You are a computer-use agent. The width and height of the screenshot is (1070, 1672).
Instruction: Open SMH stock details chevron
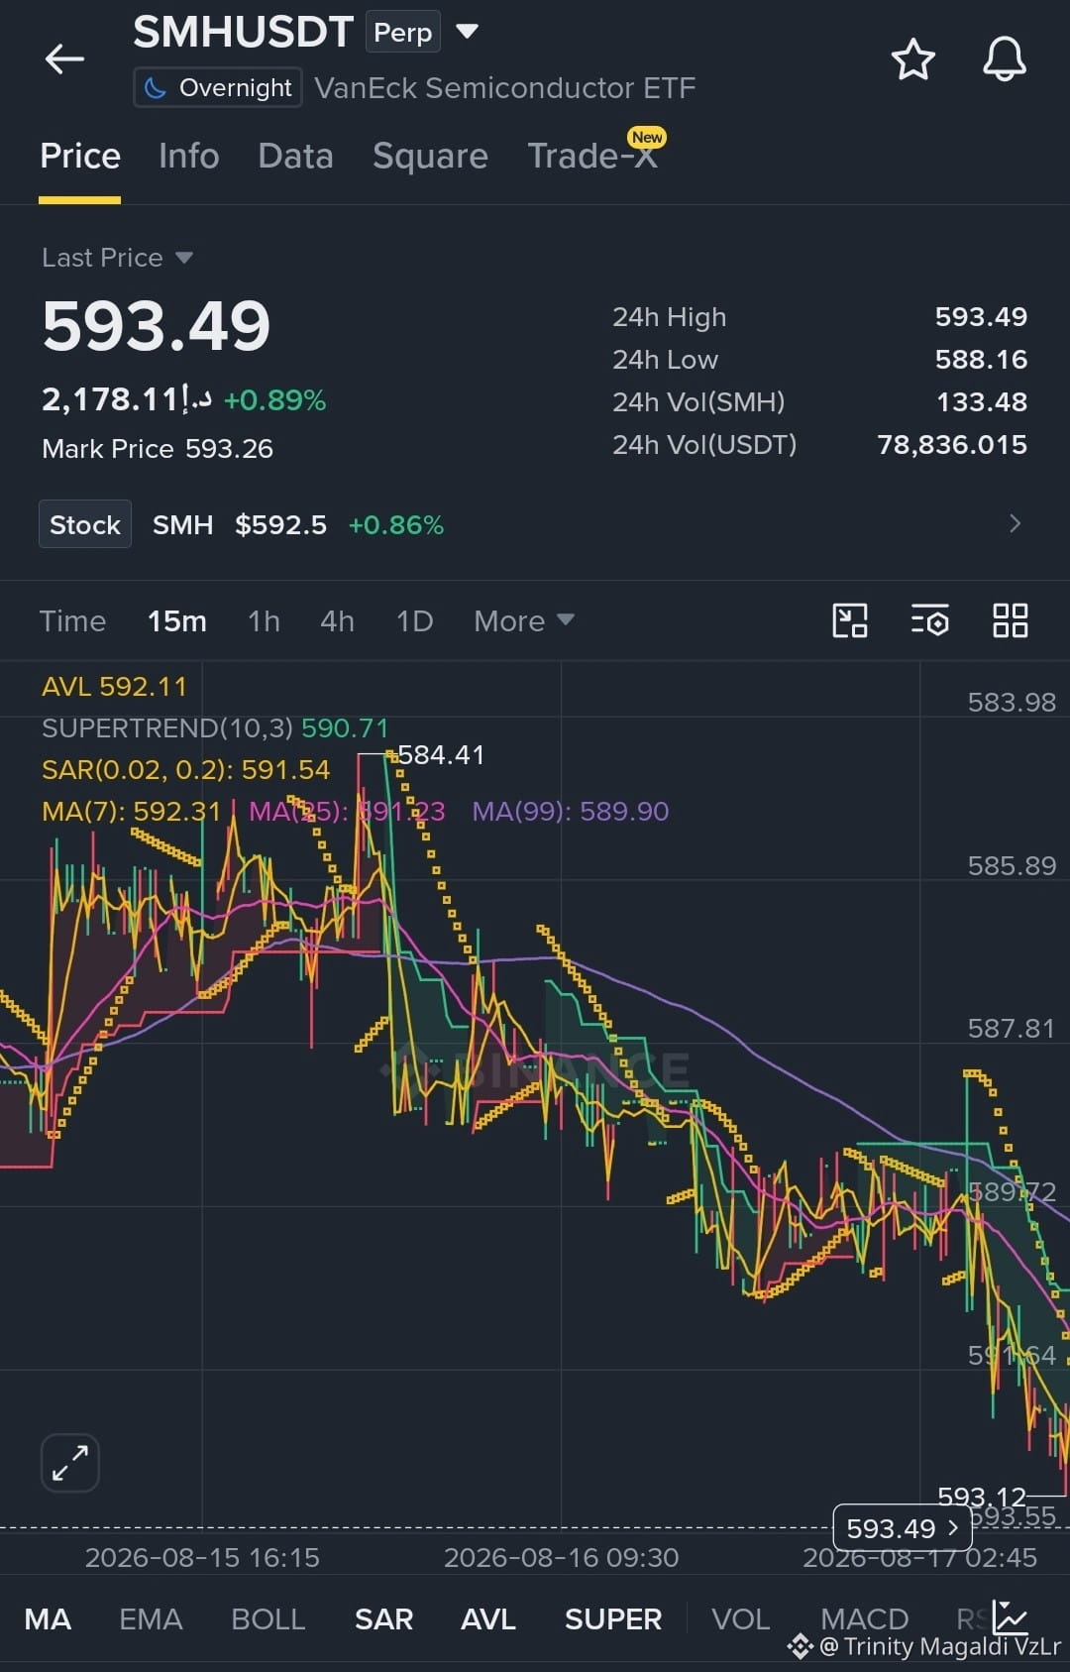pos(1015,523)
